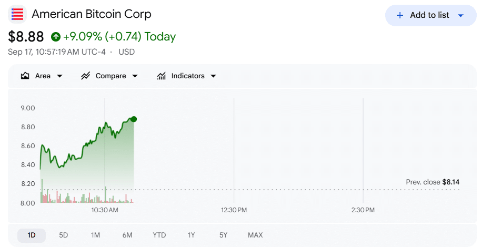Switch to the 5D time range

coord(63,235)
